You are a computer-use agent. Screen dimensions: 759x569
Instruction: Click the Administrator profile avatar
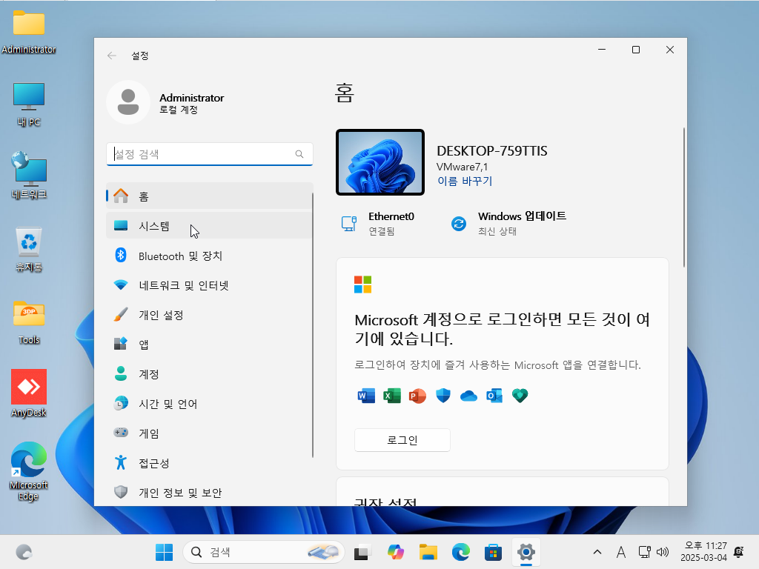coord(128,102)
